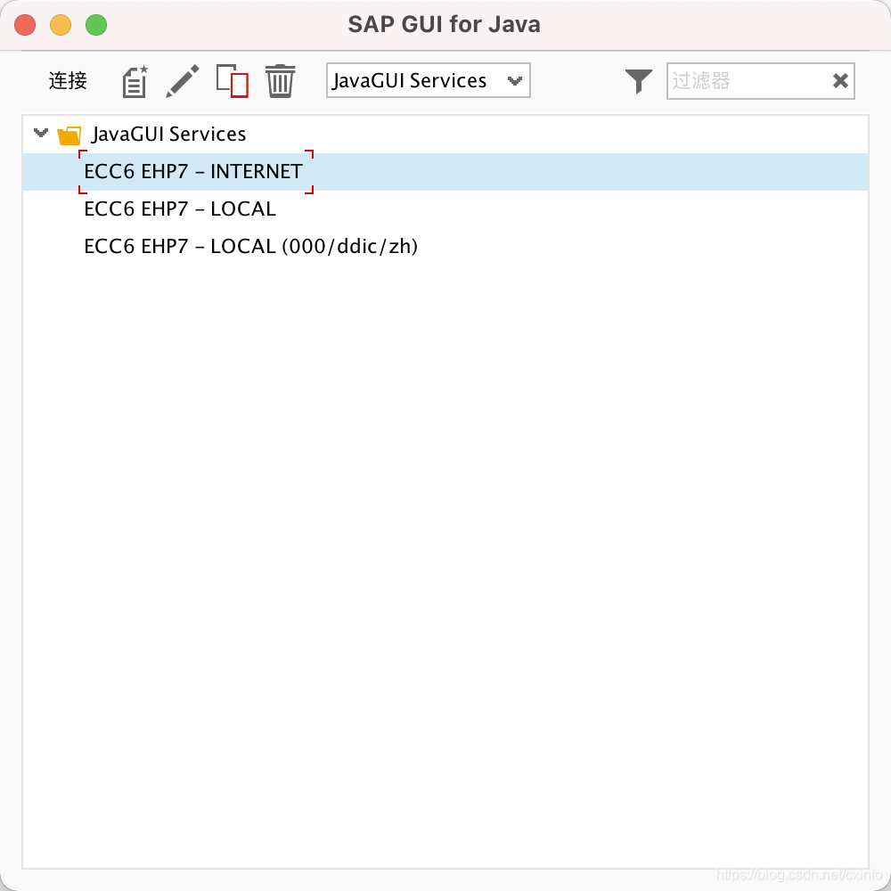Viewport: 891px width, 891px height.
Task: Collapse the JavaGUI Services tree node
Action: point(40,133)
